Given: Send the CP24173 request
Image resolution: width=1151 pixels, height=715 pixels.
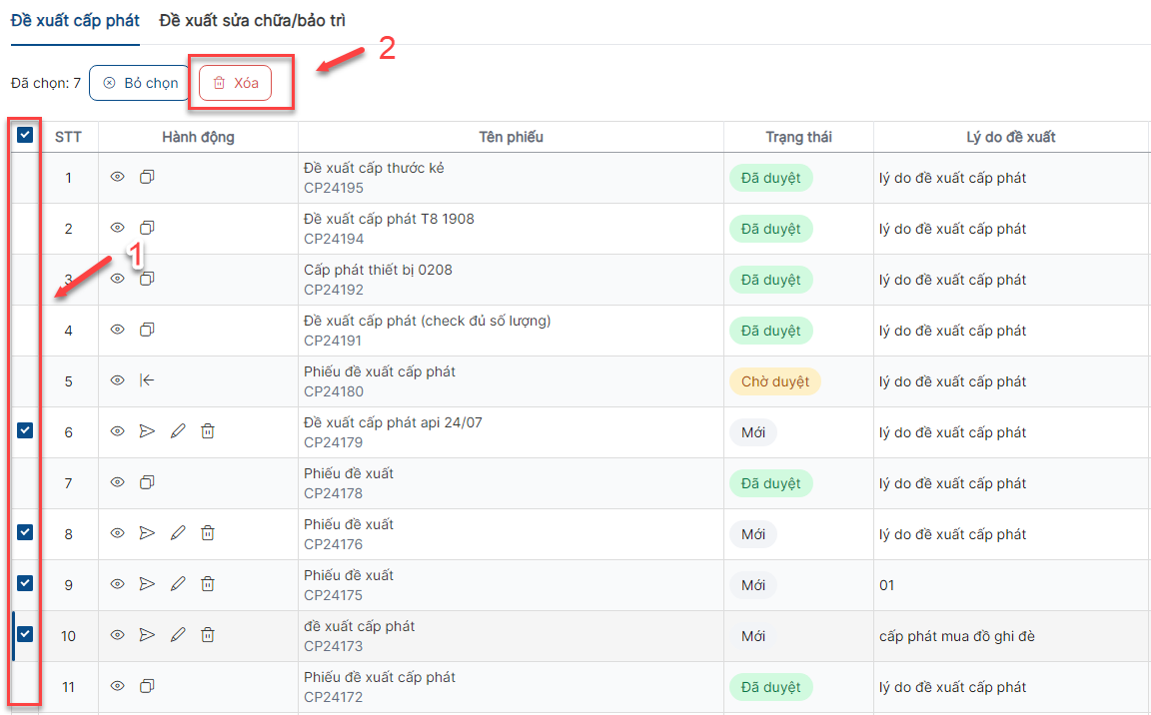Looking at the screenshot, I should pos(147,634).
